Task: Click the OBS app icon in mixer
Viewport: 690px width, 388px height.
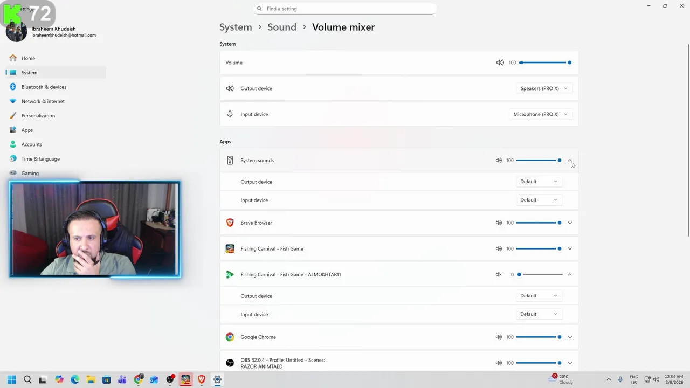Action: coord(230,363)
